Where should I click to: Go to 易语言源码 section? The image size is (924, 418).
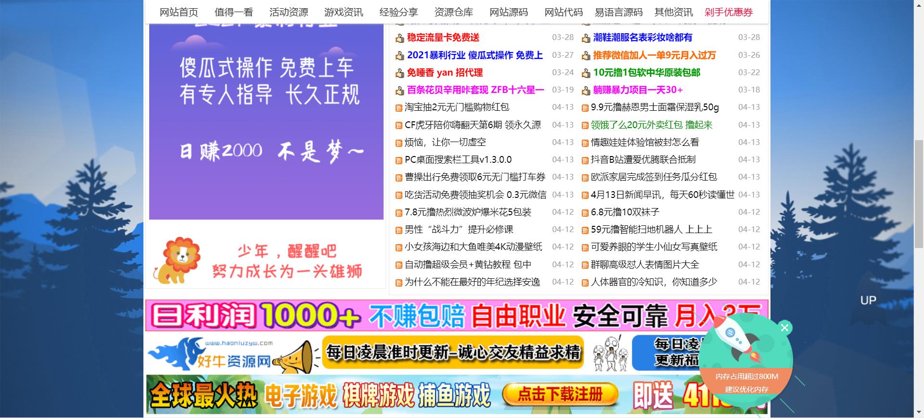pos(618,12)
